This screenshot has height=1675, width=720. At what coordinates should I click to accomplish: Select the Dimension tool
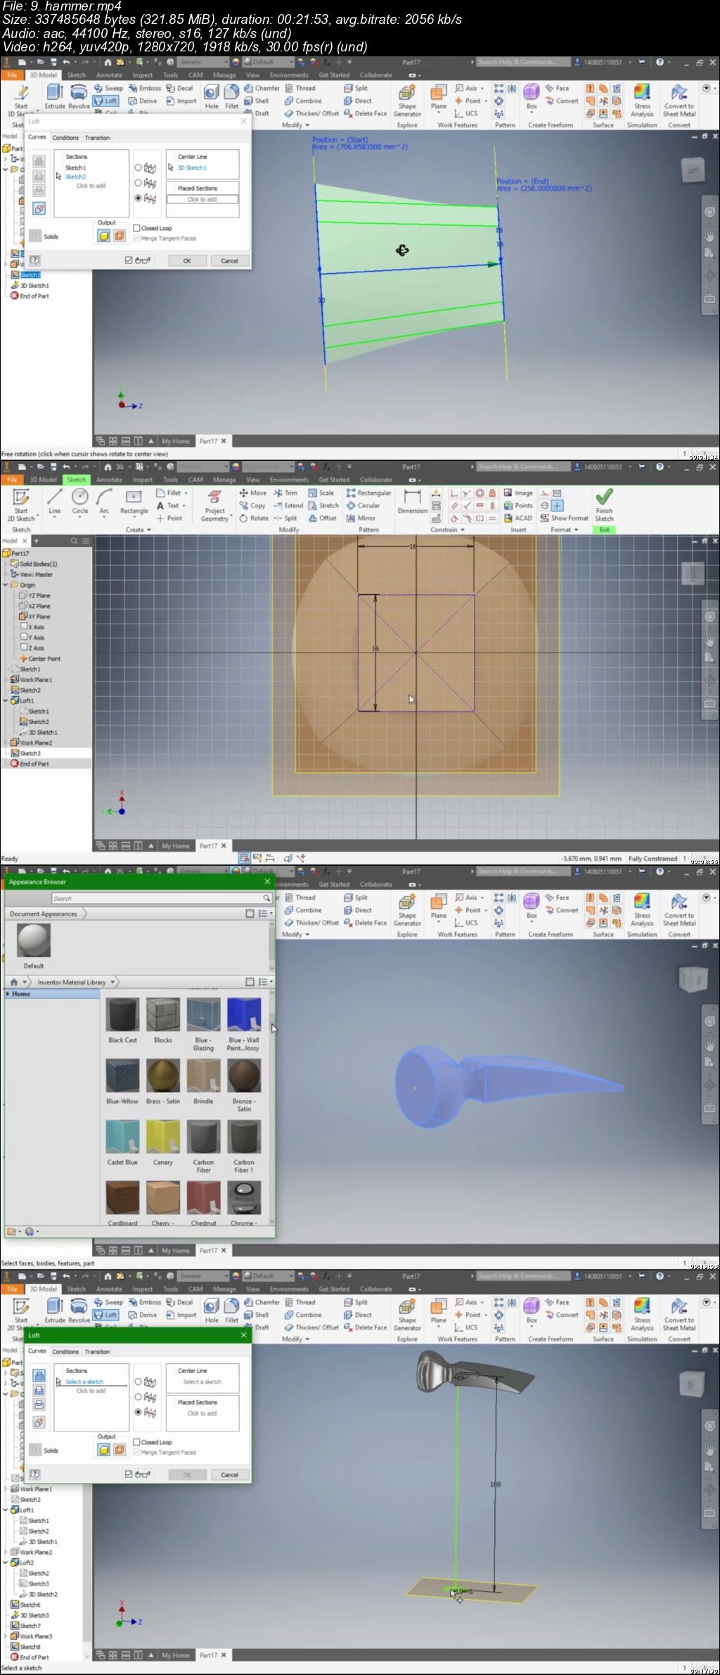(x=413, y=501)
